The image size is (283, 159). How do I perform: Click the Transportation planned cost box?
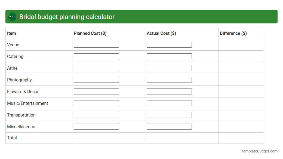pos(96,115)
